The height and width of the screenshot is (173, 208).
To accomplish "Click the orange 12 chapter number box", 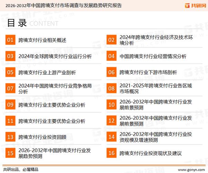I will click(x=111, y=121).
